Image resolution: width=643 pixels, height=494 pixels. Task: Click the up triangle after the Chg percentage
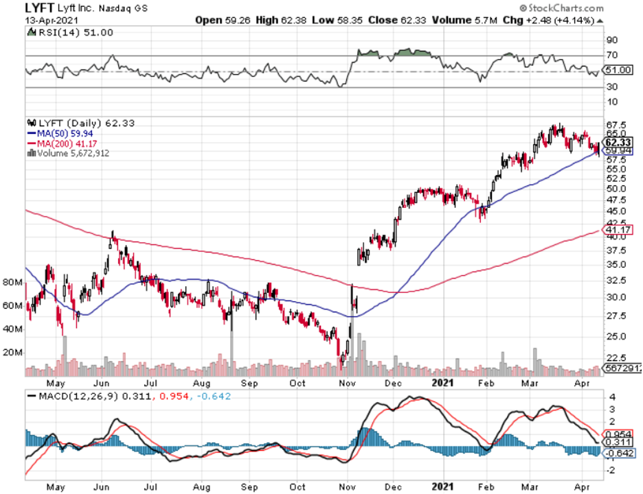[x=600, y=21]
